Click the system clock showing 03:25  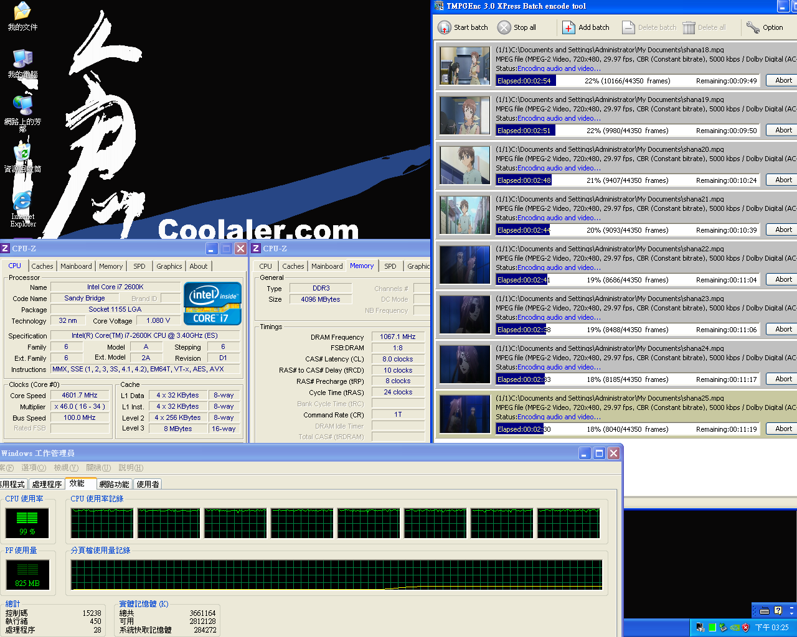[x=772, y=628]
